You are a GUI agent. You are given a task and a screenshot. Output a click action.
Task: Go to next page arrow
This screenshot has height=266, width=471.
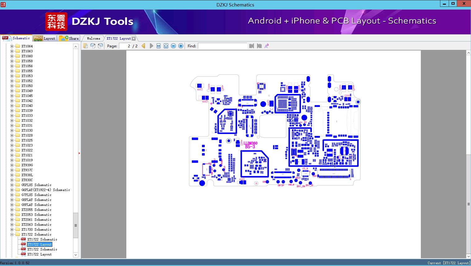[151, 46]
